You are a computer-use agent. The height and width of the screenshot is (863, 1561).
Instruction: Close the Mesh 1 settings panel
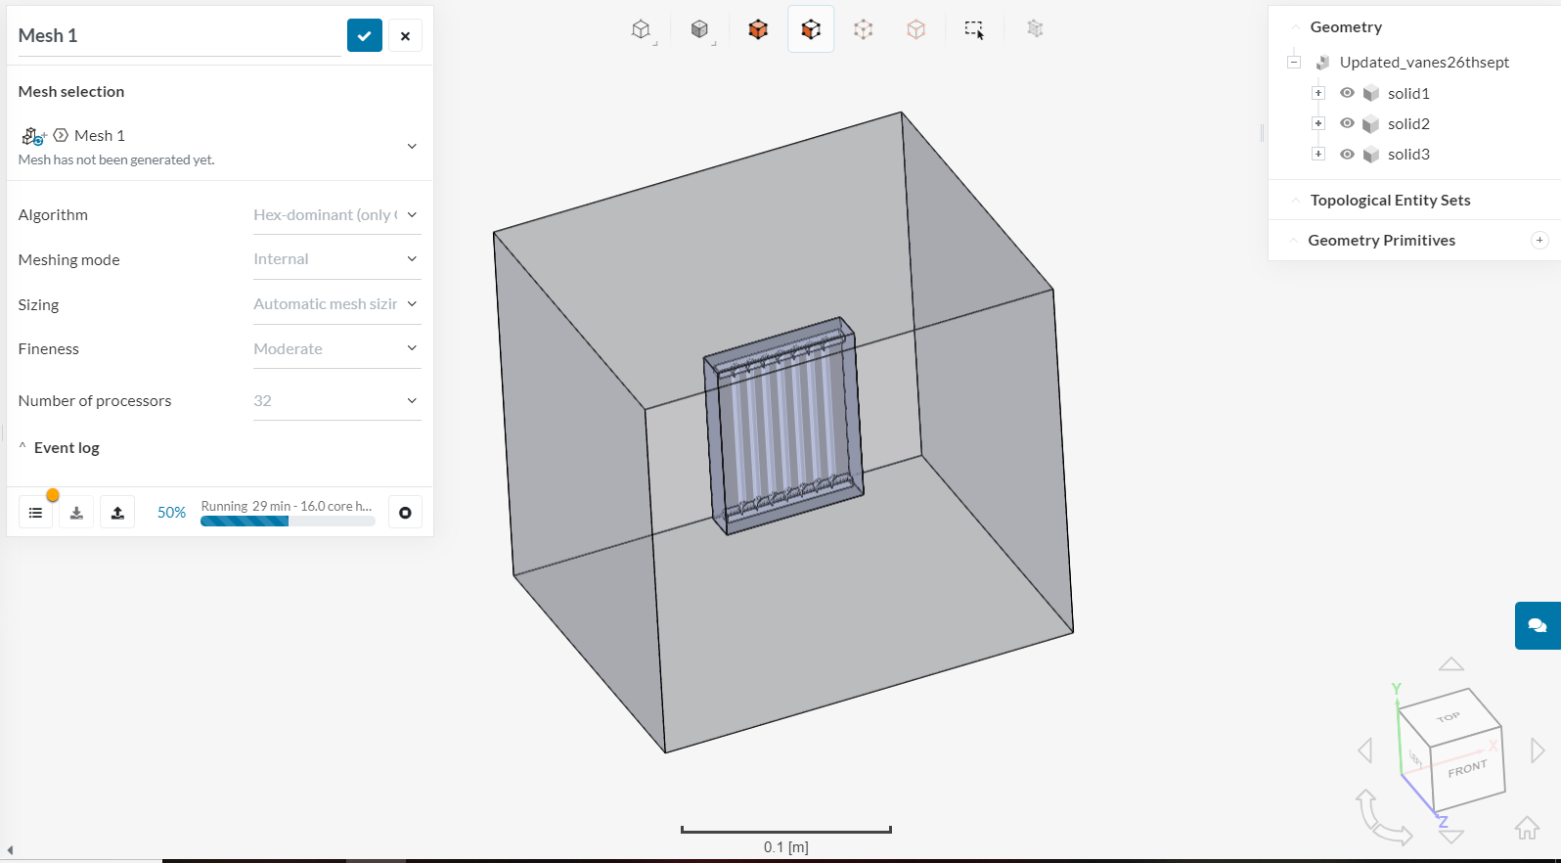(x=405, y=36)
